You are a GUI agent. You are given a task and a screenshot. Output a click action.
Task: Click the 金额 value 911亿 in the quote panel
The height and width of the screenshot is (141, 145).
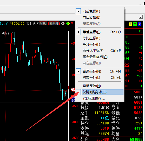[104, 118]
